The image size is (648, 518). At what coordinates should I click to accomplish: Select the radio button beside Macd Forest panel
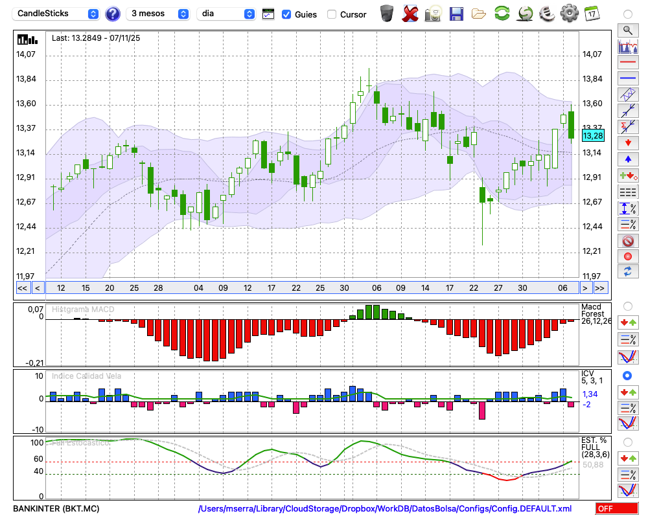(x=627, y=306)
